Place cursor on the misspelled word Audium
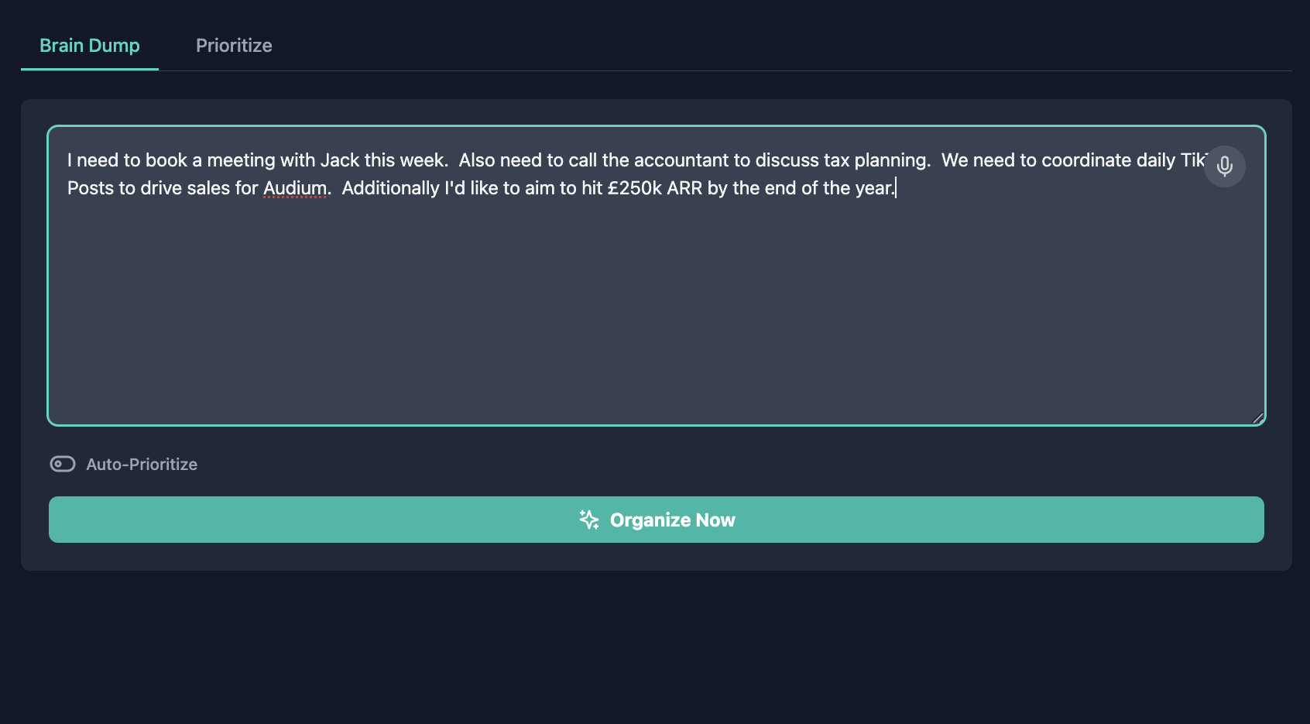The height and width of the screenshot is (724, 1310). click(x=295, y=188)
